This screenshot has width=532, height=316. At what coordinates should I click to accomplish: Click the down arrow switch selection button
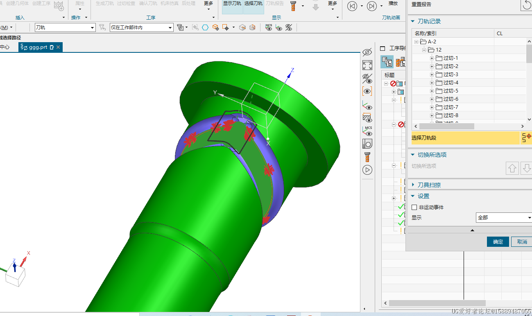coord(527,168)
